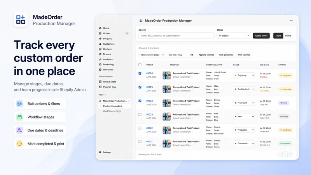Click the Orders count badge 3
311x175 pixels.
[127, 33]
